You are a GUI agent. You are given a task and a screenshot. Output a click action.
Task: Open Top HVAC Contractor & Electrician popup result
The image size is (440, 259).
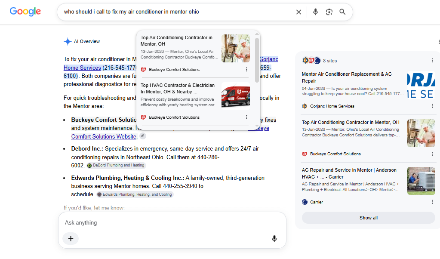(178, 88)
